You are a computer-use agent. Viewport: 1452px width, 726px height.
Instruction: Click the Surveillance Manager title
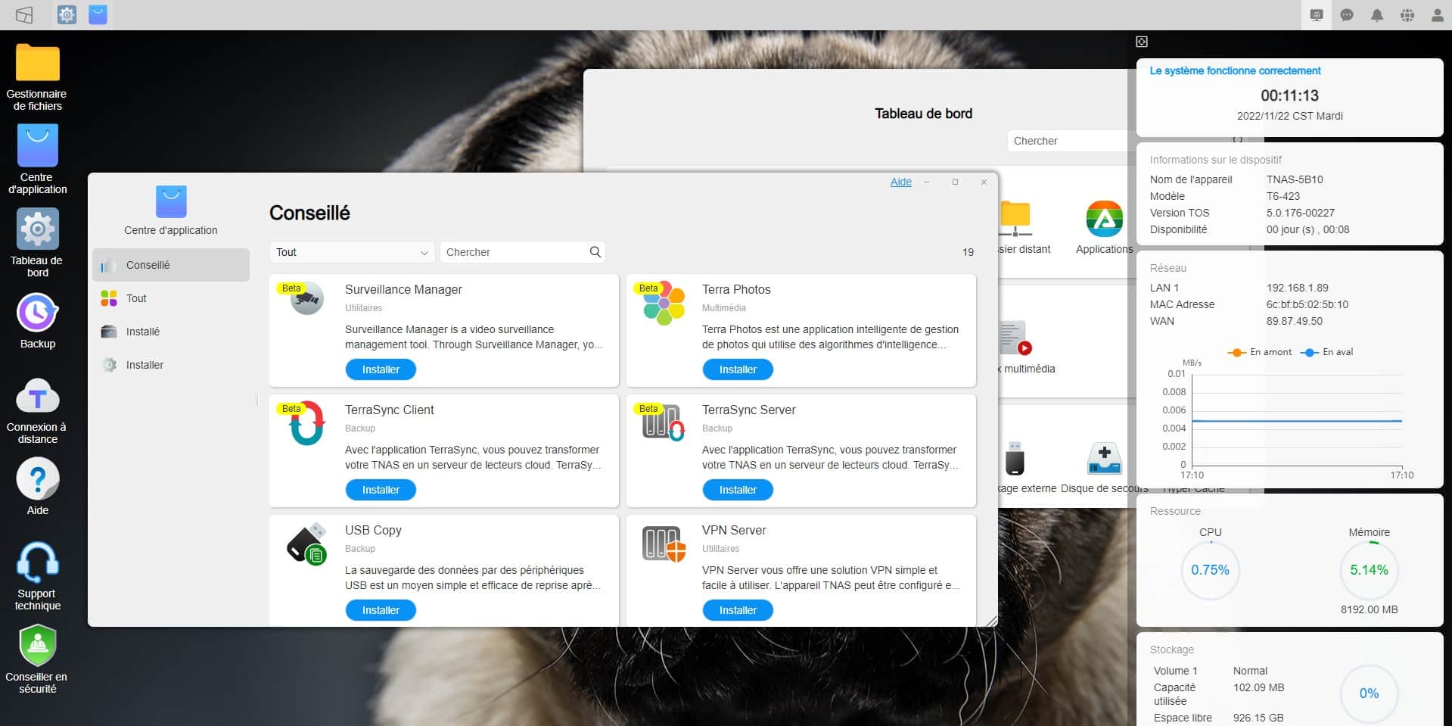[x=403, y=289]
